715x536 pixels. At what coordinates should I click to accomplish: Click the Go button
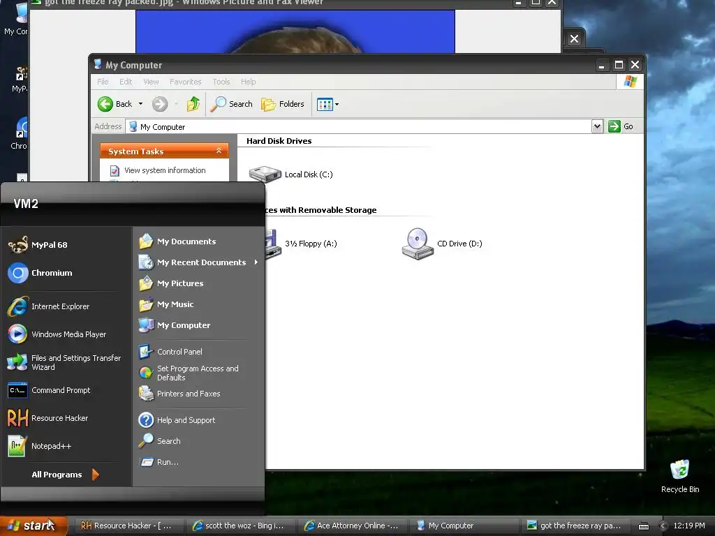tap(621, 126)
